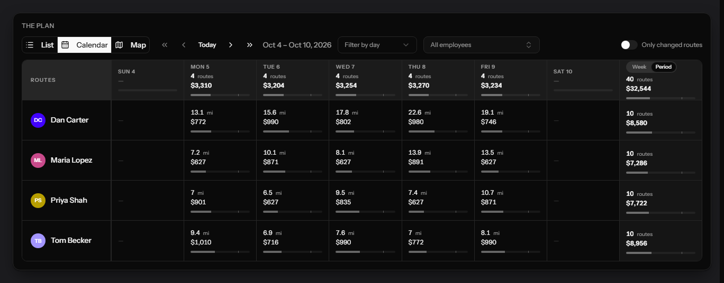Viewport: 724px width, 283px height.
Task: Open Tom Becker's $1,010 Monday route
Action: coord(220,241)
